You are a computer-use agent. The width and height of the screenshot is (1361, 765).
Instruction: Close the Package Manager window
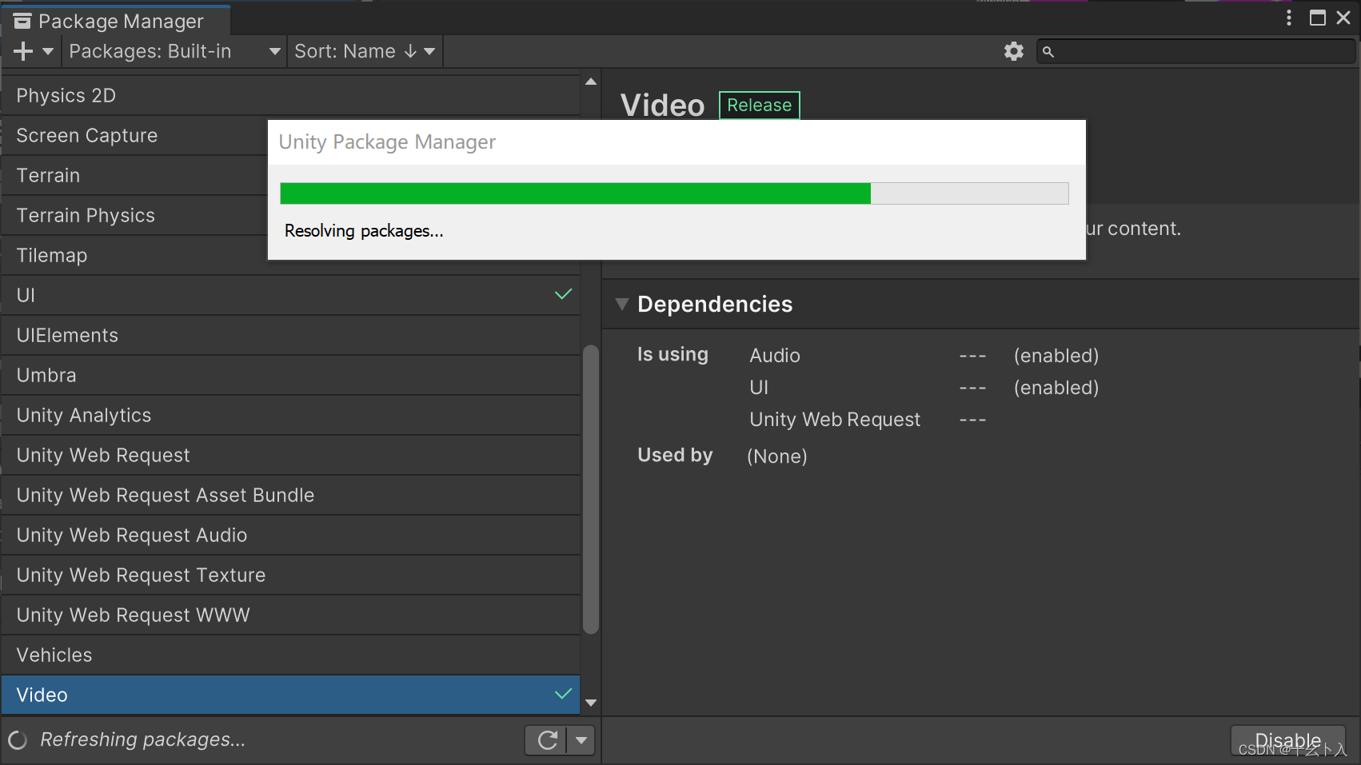pos(1344,18)
